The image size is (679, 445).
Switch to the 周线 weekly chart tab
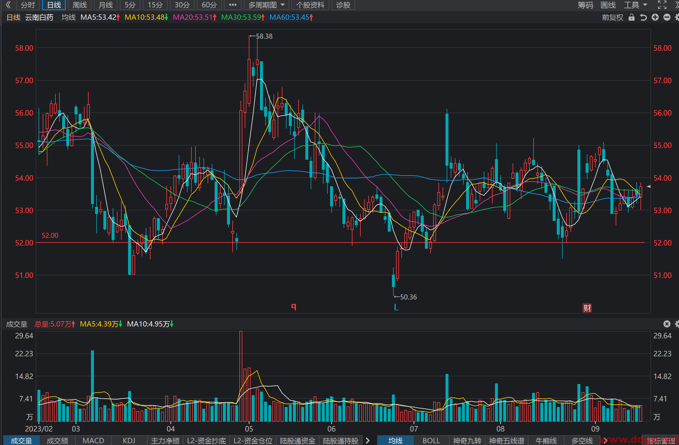80,5
